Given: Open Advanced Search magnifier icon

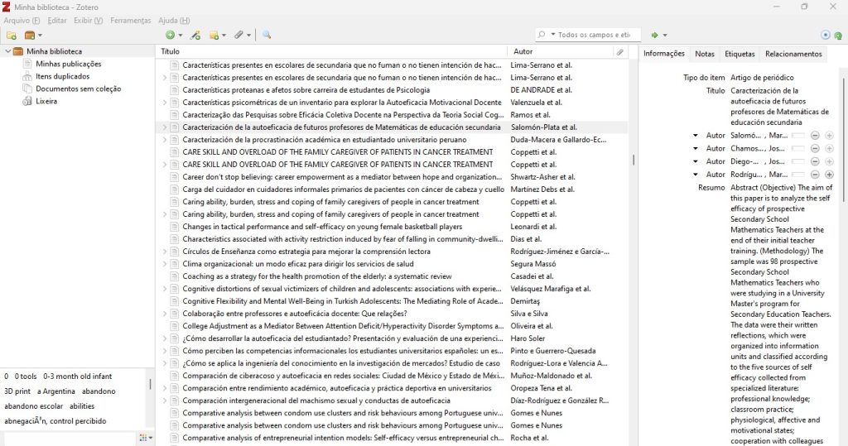Looking at the screenshot, I should (267, 35).
